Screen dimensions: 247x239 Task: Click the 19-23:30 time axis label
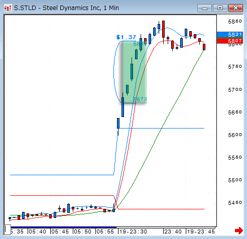133,231
